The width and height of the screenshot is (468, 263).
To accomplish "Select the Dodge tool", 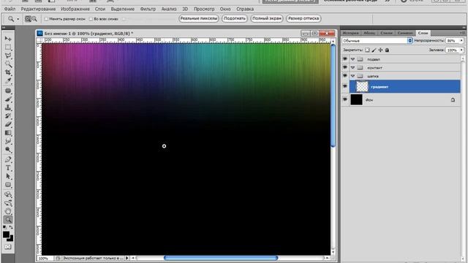I will click(8, 149).
